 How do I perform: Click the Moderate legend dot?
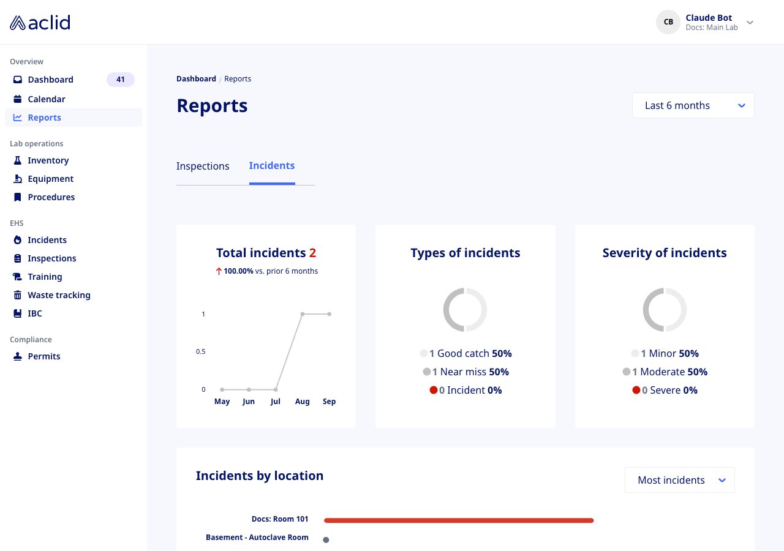pyautogui.click(x=627, y=372)
